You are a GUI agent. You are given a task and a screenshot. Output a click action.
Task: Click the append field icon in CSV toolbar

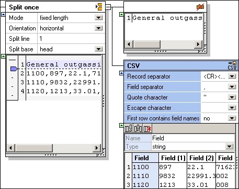(x=129, y=129)
